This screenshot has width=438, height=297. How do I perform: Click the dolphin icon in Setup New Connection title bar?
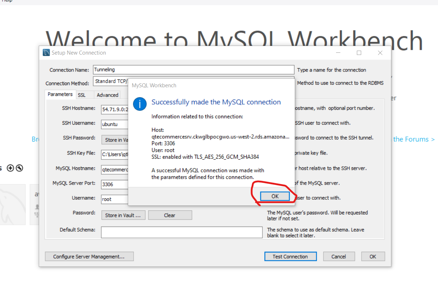(46, 53)
